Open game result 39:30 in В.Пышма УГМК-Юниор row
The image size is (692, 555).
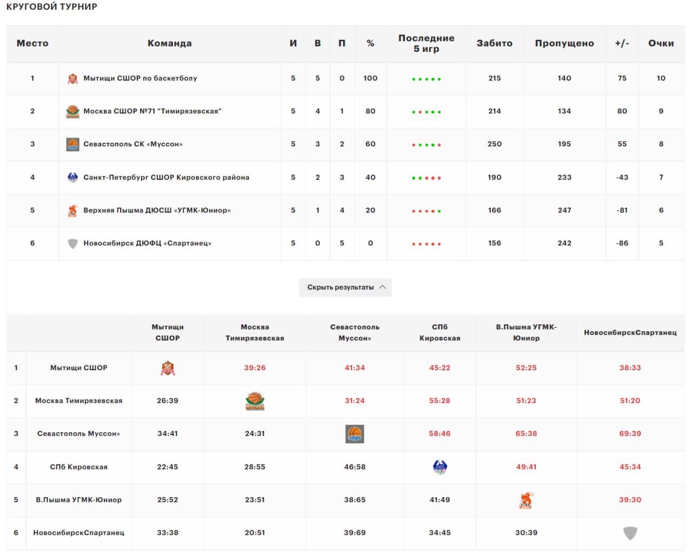[x=630, y=500]
